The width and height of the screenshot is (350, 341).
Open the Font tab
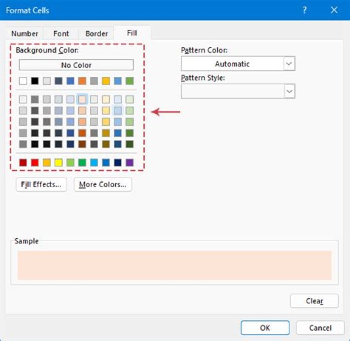point(61,34)
